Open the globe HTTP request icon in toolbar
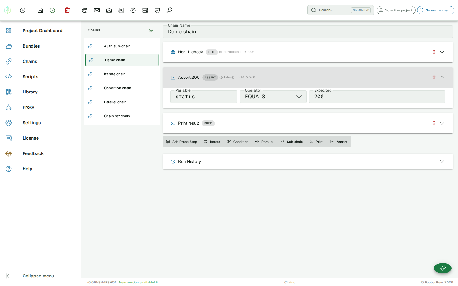458x286 pixels. [85, 10]
